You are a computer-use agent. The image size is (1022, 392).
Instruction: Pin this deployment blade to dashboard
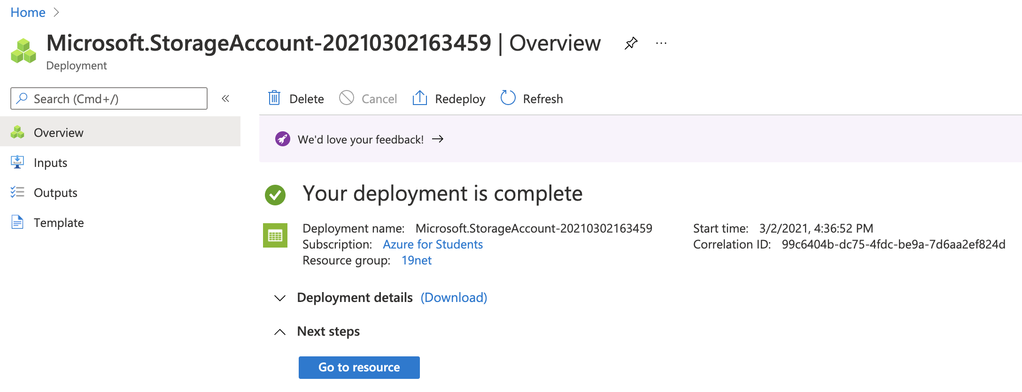click(x=631, y=44)
